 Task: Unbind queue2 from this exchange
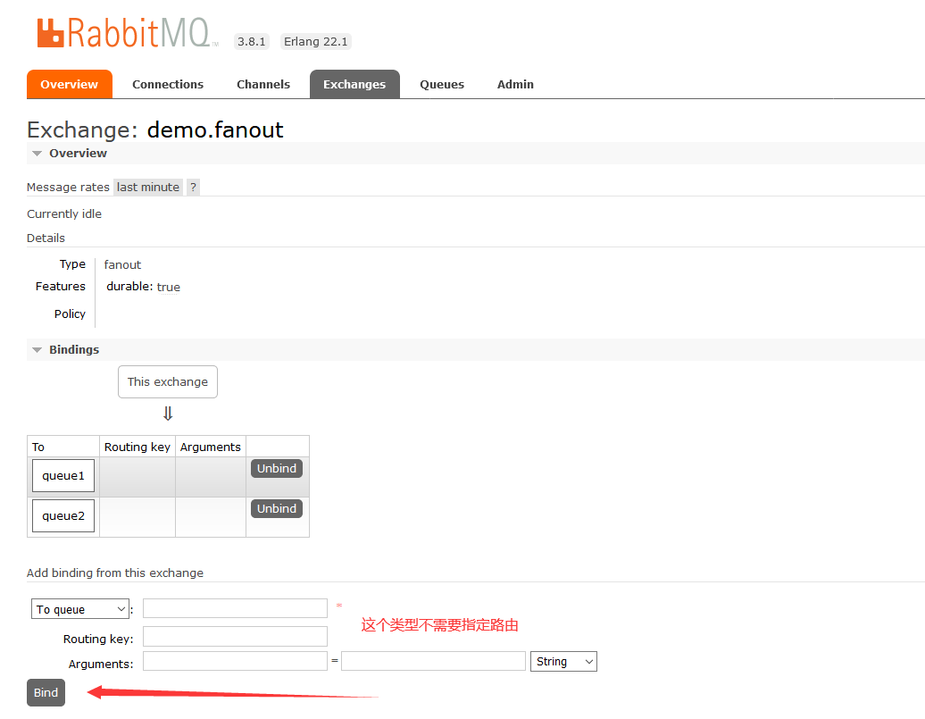click(x=277, y=508)
